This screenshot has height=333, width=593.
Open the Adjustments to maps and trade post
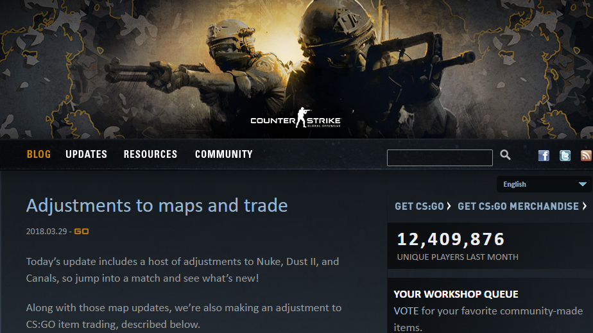click(157, 205)
